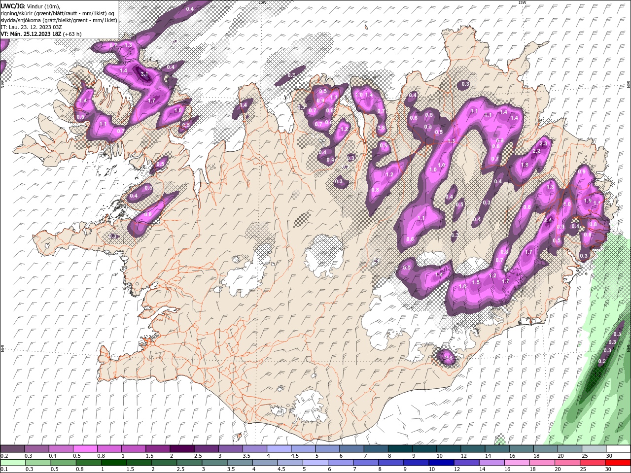This screenshot has width=631, height=473.
Task: Click the 'slydda/snjókoma (grátt/bleikt/grænt' header line
Action: click(59, 20)
